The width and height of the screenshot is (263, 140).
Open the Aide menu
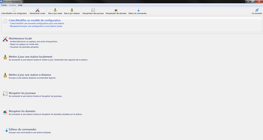point(20,5)
